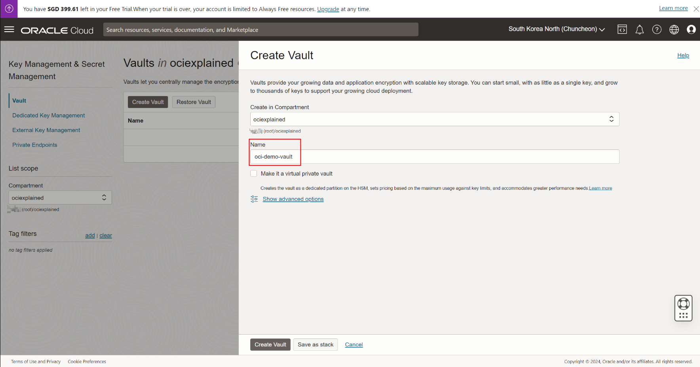Open the hamburger navigation menu
The width and height of the screenshot is (700, 367).
tap(9, 30)
